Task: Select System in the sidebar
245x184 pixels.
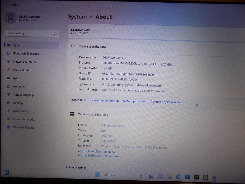Action: [x=32, y=45]
